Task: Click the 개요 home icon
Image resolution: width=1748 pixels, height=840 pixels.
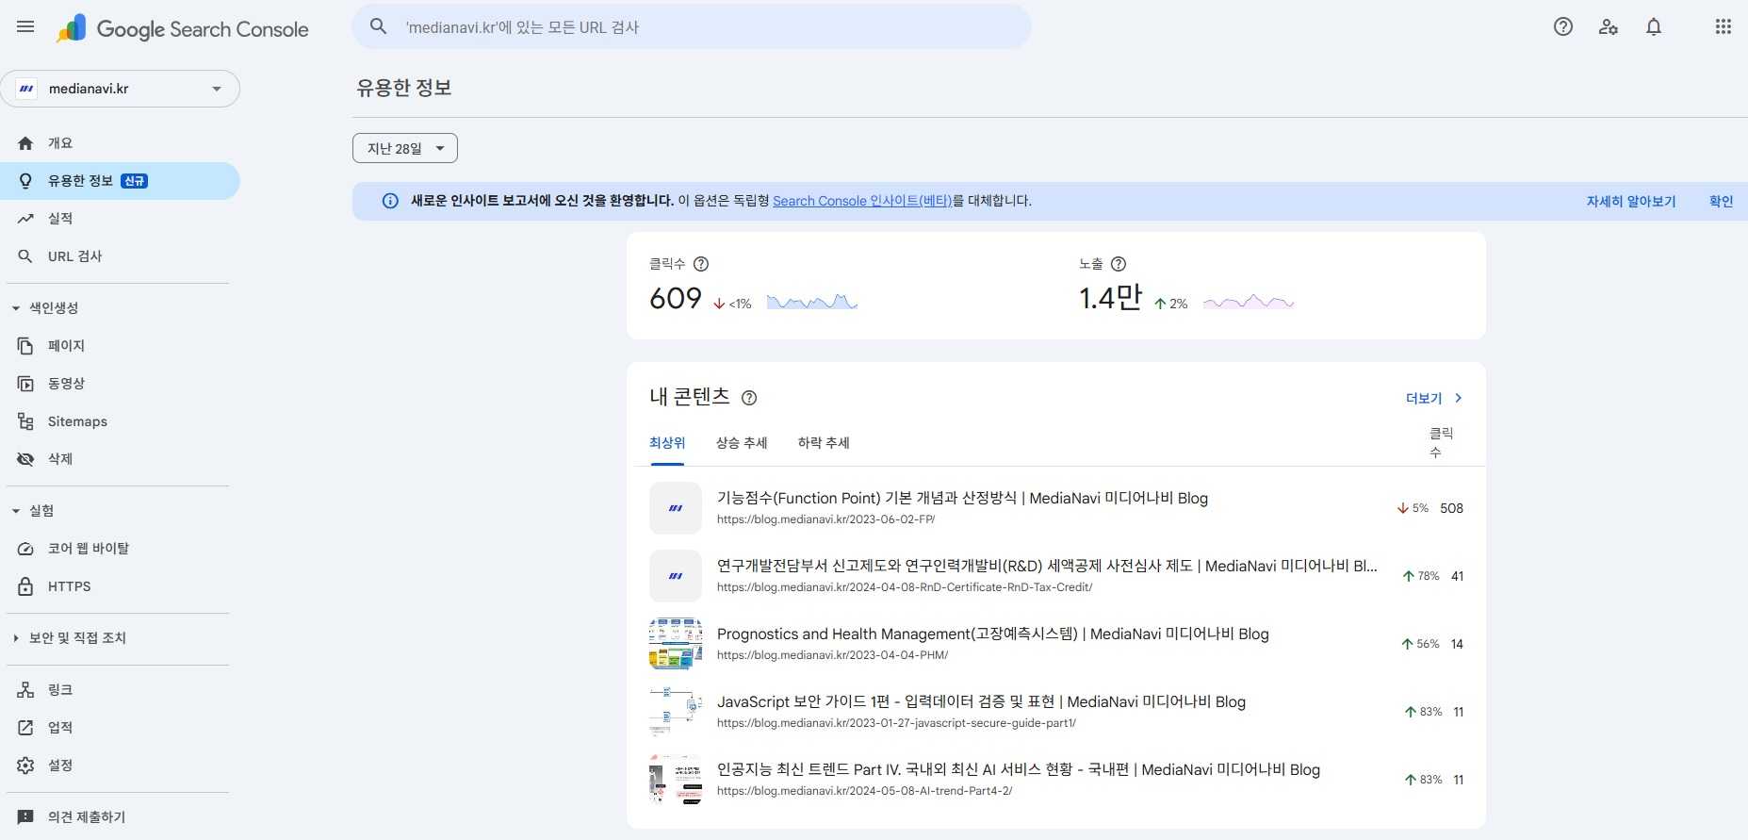Action: pos(25,143)
